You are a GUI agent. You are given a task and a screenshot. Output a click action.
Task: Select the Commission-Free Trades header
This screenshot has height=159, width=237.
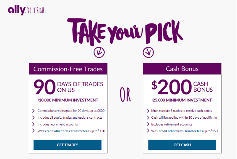click(x=68, y=69)
